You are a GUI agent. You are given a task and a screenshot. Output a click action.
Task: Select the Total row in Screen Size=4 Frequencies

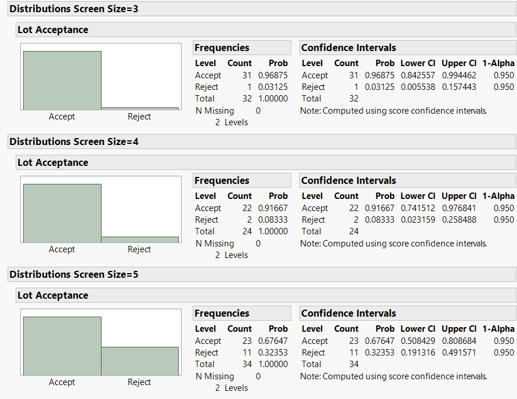point(205,231)
